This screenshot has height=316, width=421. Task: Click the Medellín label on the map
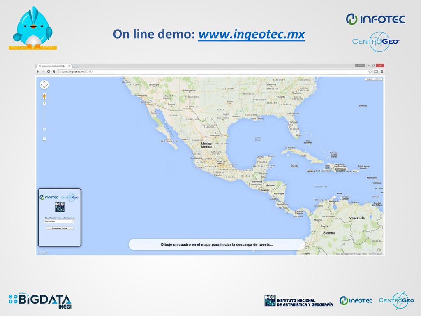pos(318,220)
